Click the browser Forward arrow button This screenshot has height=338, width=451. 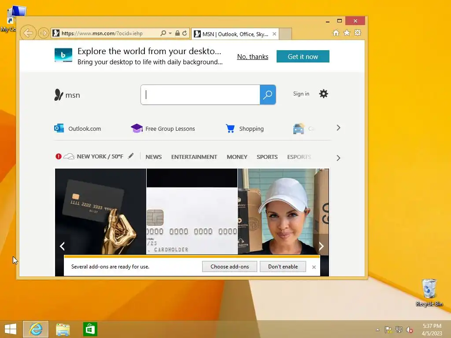(x=44, y=33)
